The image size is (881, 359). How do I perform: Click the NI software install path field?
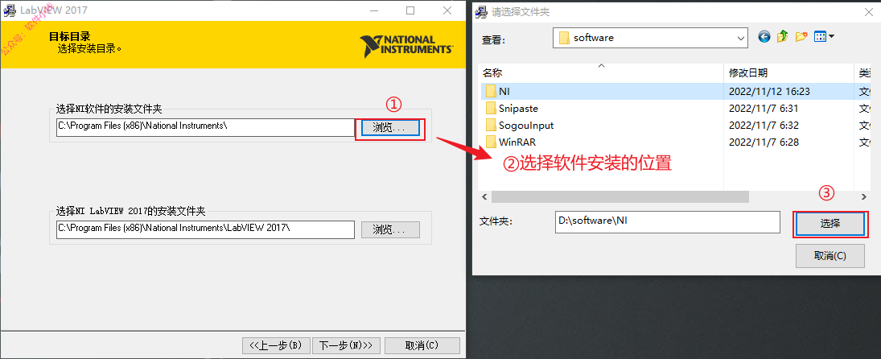[x=205, y=127]
